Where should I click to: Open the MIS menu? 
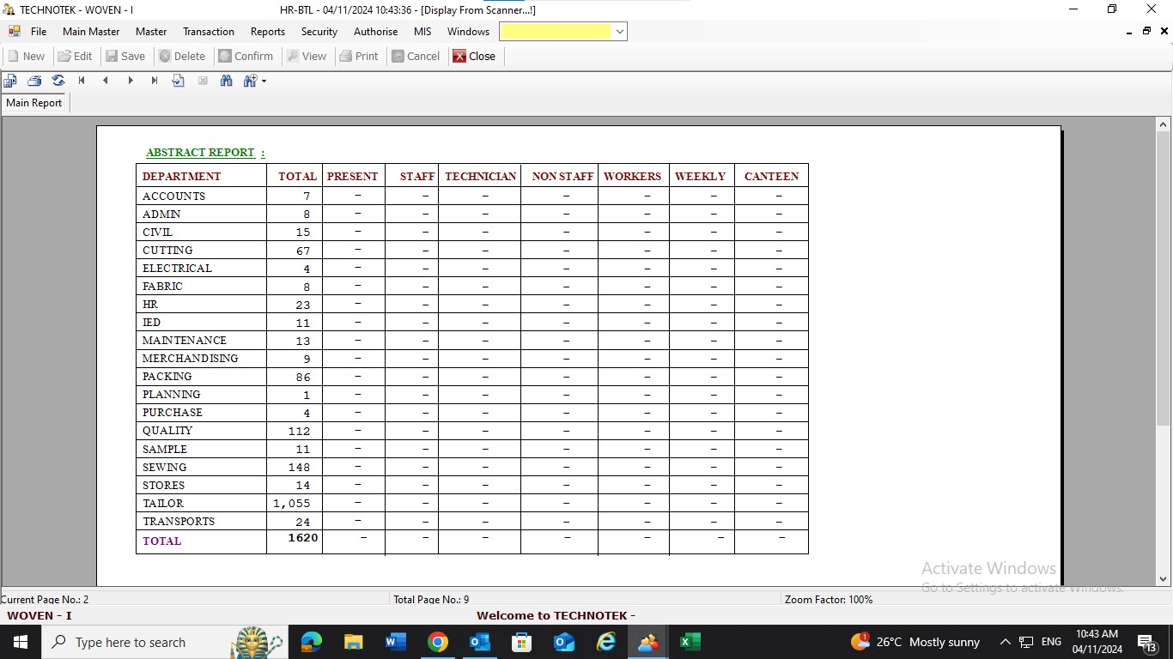click(x=422, y=32)
